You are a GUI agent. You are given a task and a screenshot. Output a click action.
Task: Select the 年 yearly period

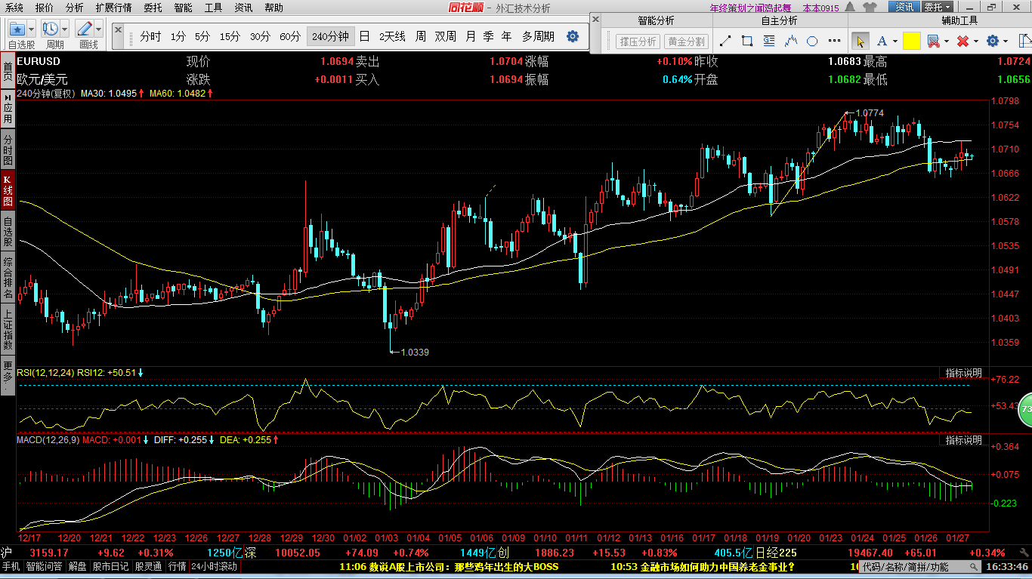(x=506, y=36)
